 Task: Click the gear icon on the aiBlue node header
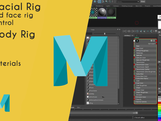[x=151, y=41]
